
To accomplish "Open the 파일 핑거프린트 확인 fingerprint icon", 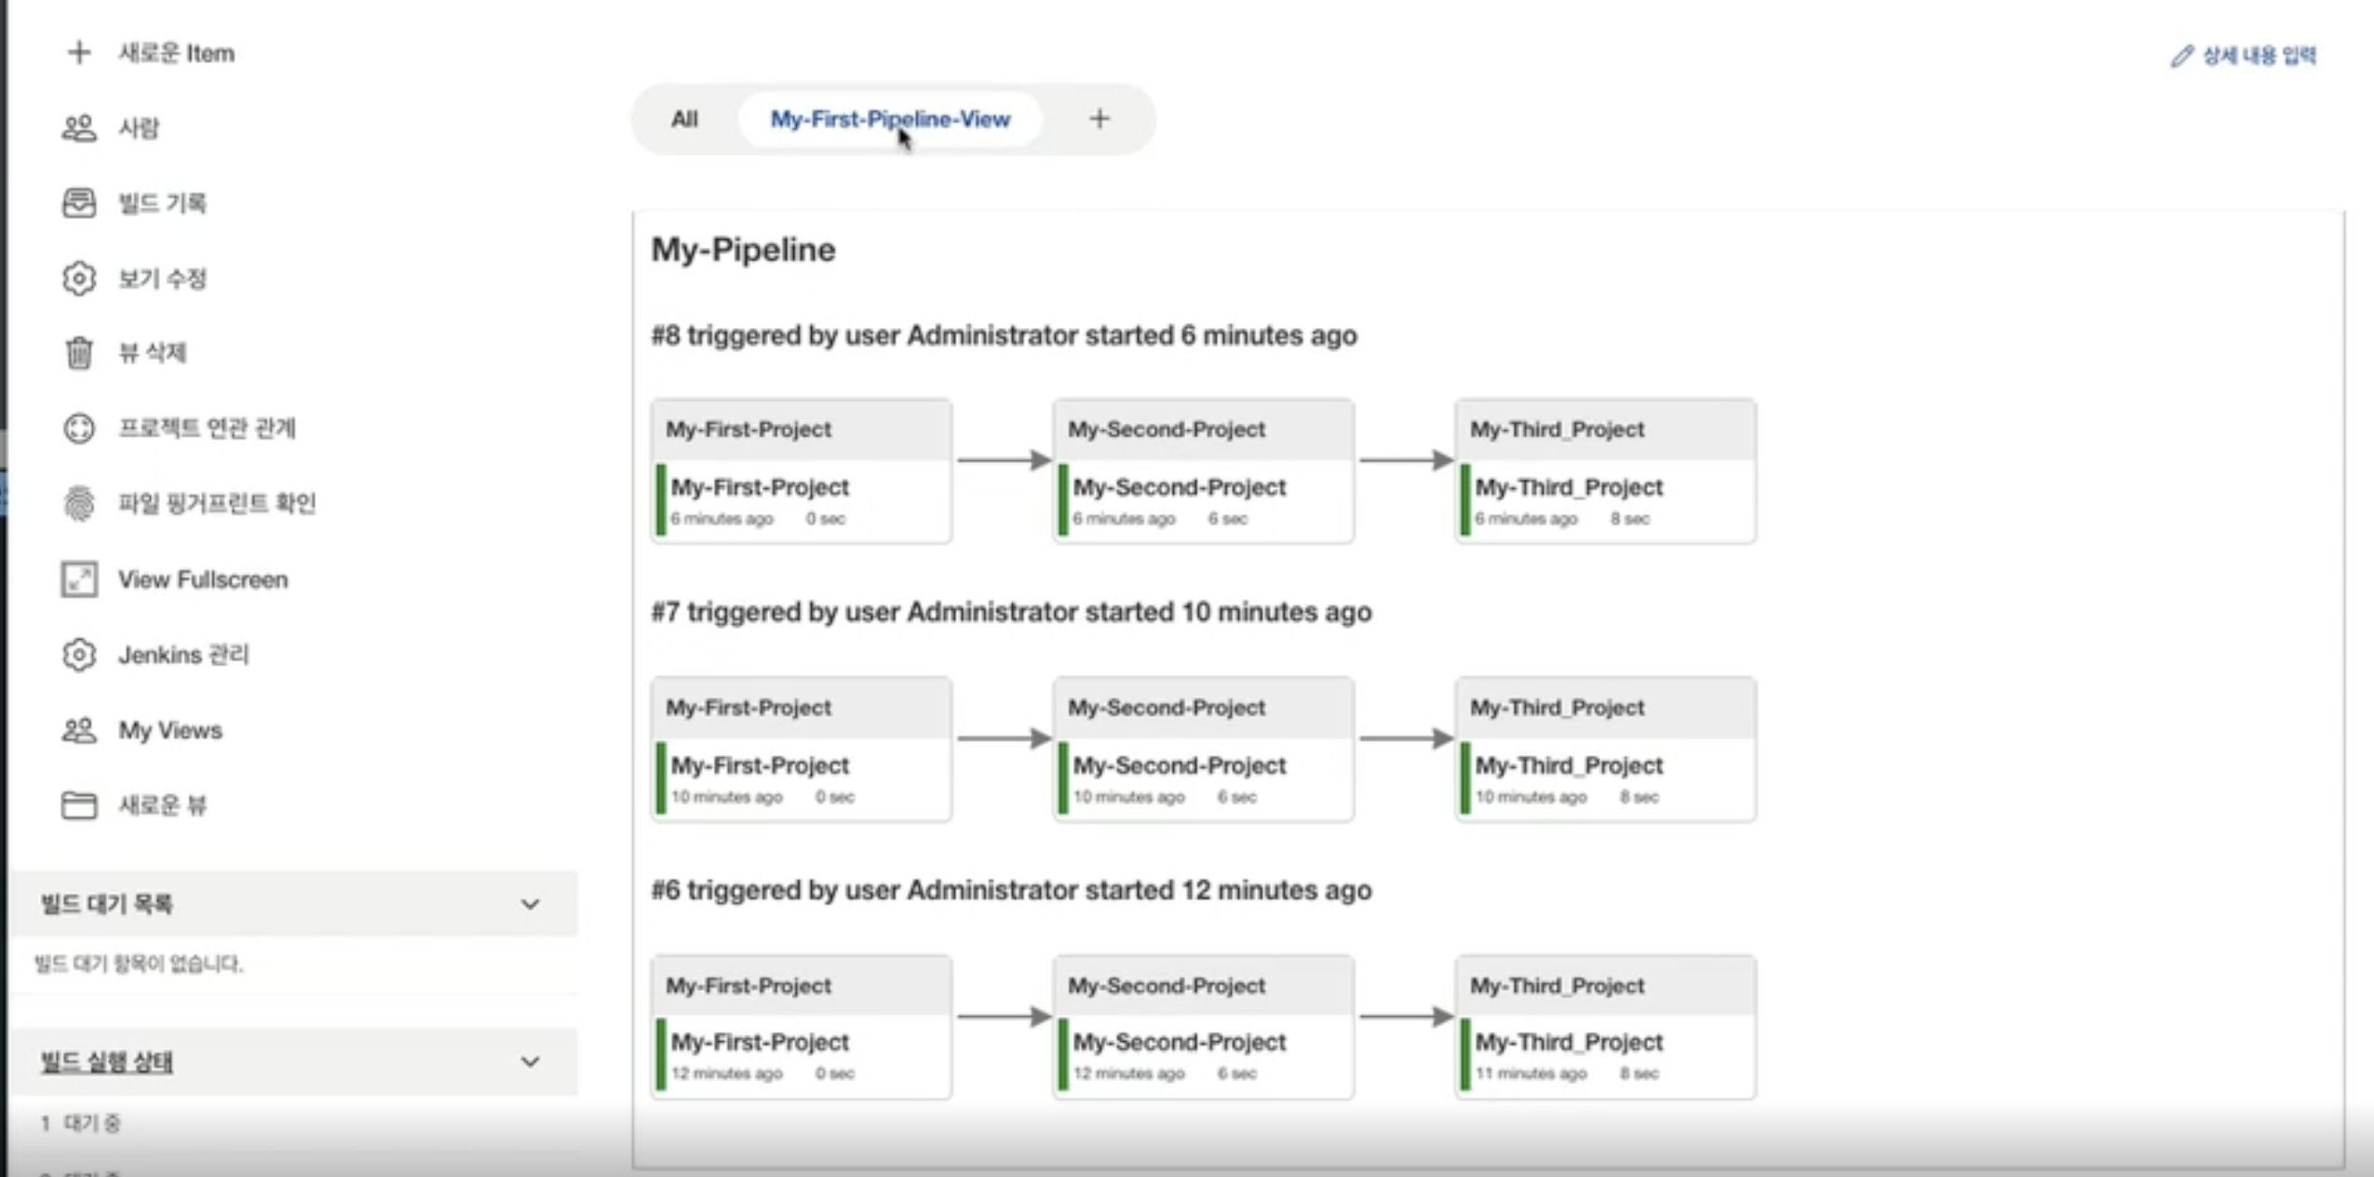I will tap(79, 504).
